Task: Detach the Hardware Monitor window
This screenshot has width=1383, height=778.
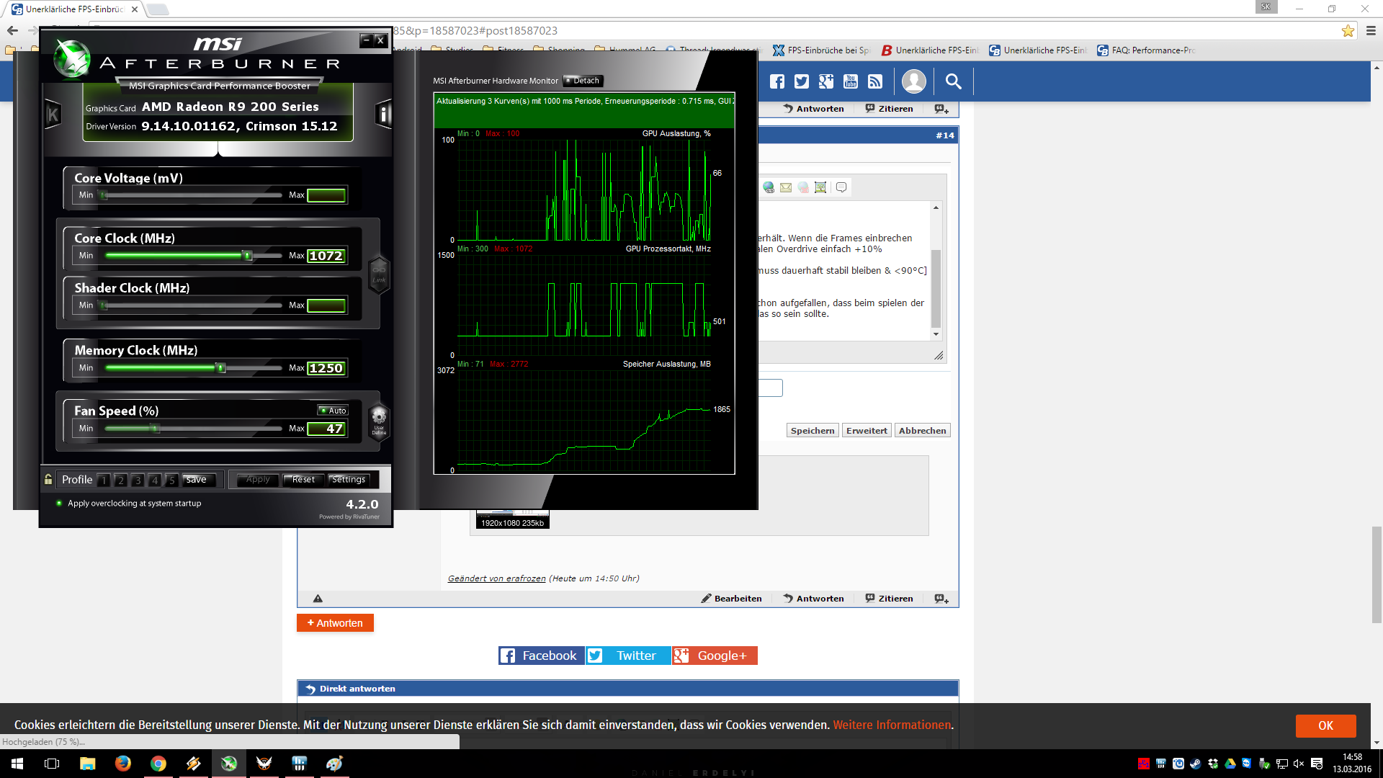Action: click(x=583, y=81)
